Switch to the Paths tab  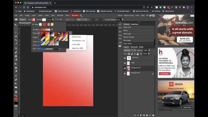click(141, 47)
